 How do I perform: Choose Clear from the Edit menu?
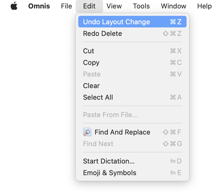132,86
